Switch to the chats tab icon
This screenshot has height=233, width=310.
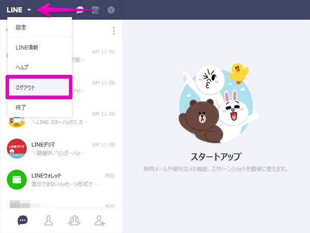pyautogui.click(x=23, y=221)
